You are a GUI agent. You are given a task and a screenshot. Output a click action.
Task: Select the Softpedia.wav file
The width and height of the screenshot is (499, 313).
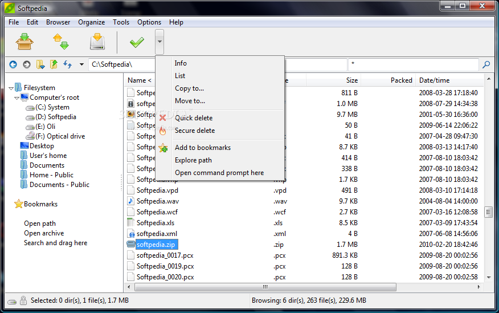158,201
